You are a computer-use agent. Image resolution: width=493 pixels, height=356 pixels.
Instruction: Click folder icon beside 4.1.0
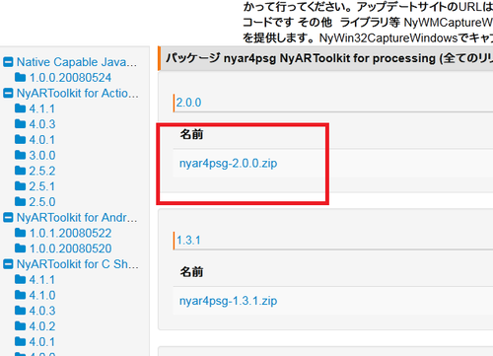[21, 295]
